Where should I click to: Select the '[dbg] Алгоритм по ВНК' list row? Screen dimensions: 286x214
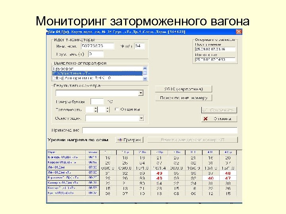[x=97, y=78]
